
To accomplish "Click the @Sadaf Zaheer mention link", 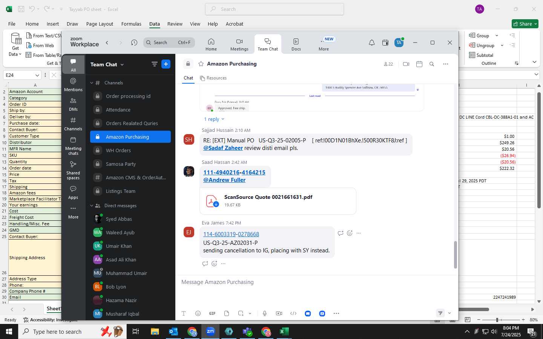I will tap(223, 148).
